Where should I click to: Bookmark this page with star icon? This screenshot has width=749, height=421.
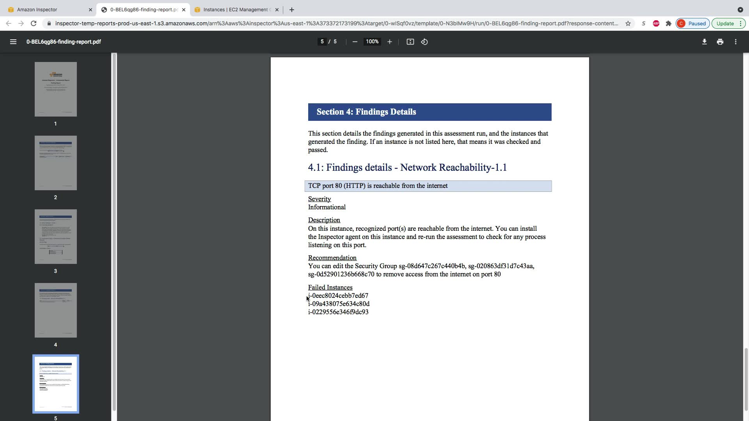[x=628, y=23]
